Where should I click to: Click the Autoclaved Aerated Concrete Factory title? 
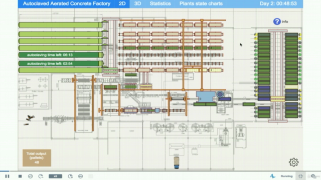point(67,3)
